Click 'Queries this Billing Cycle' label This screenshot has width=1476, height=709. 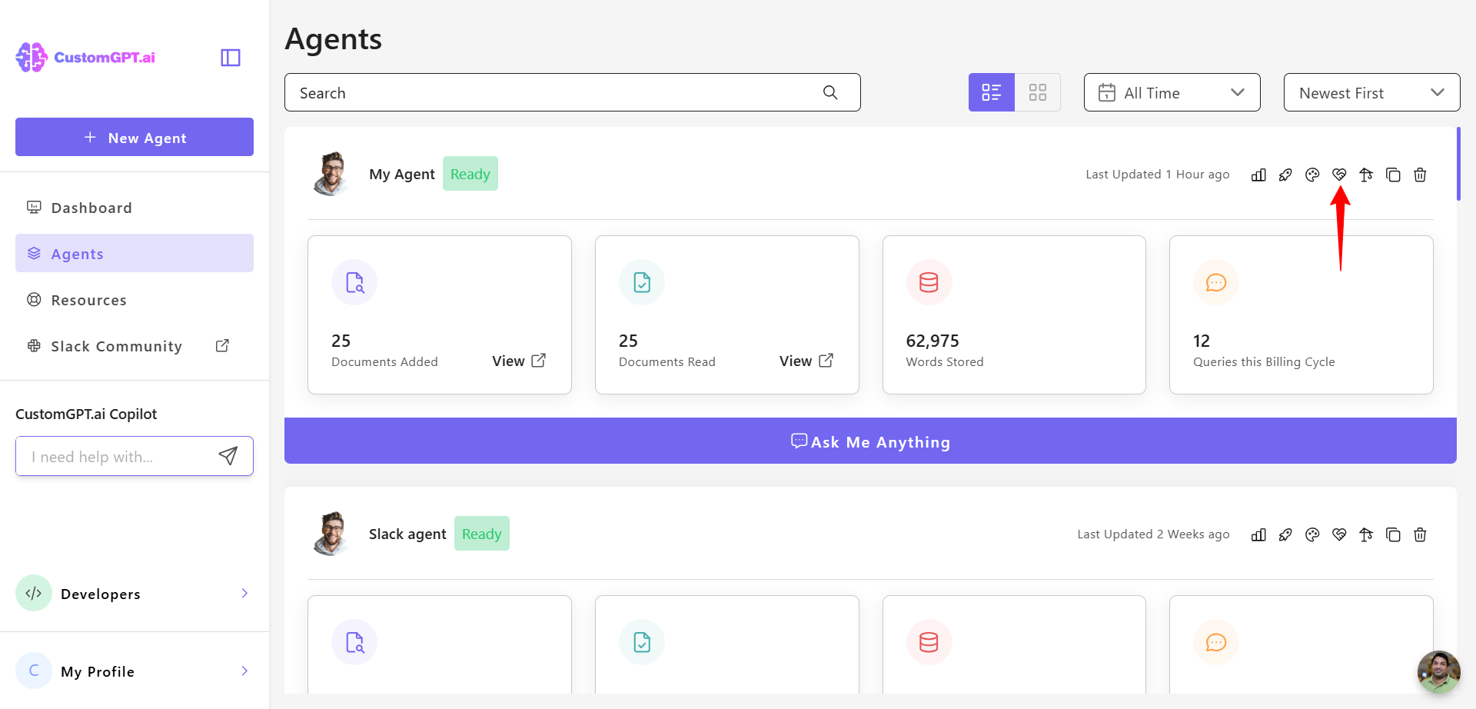point(1264,361)
